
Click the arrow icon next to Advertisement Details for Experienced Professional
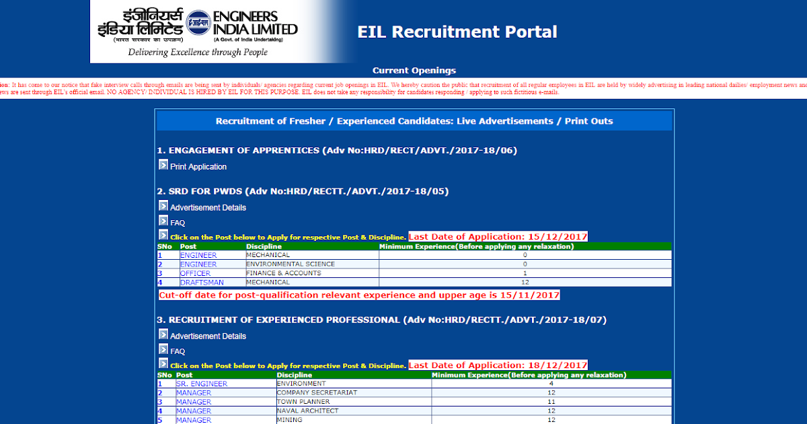pos(163,334)
